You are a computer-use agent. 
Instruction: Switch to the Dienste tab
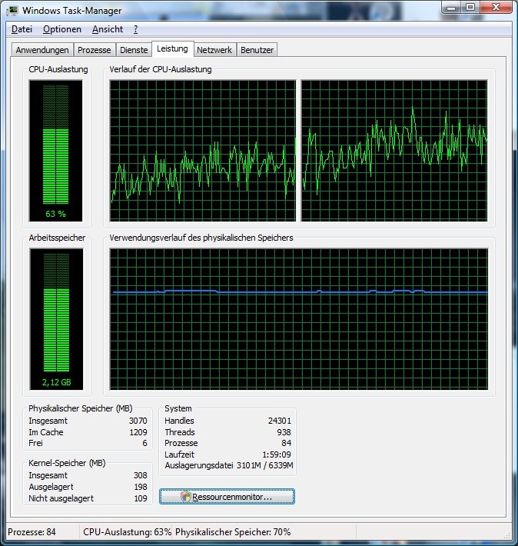(x=134, y=50)
